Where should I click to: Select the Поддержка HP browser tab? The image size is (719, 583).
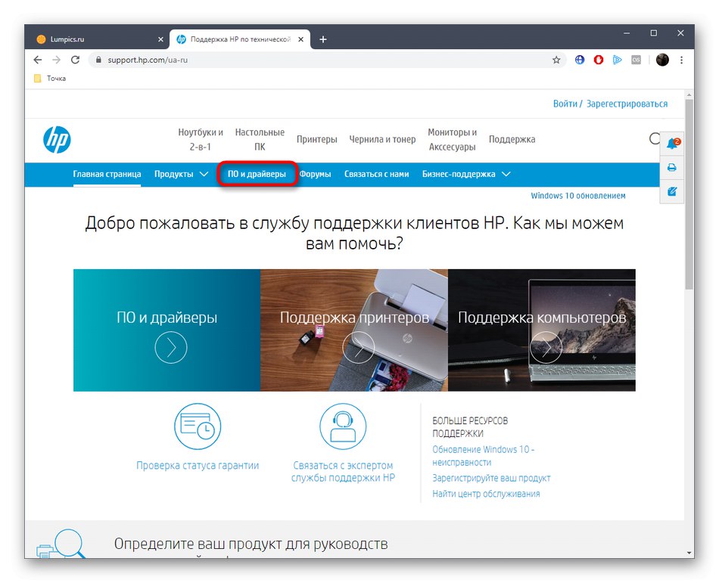tap(240, 39)
